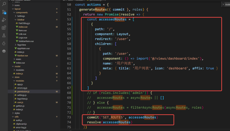
Task: Open tagsView.js file
Action: pyautogui.click(x=22, y=99)
